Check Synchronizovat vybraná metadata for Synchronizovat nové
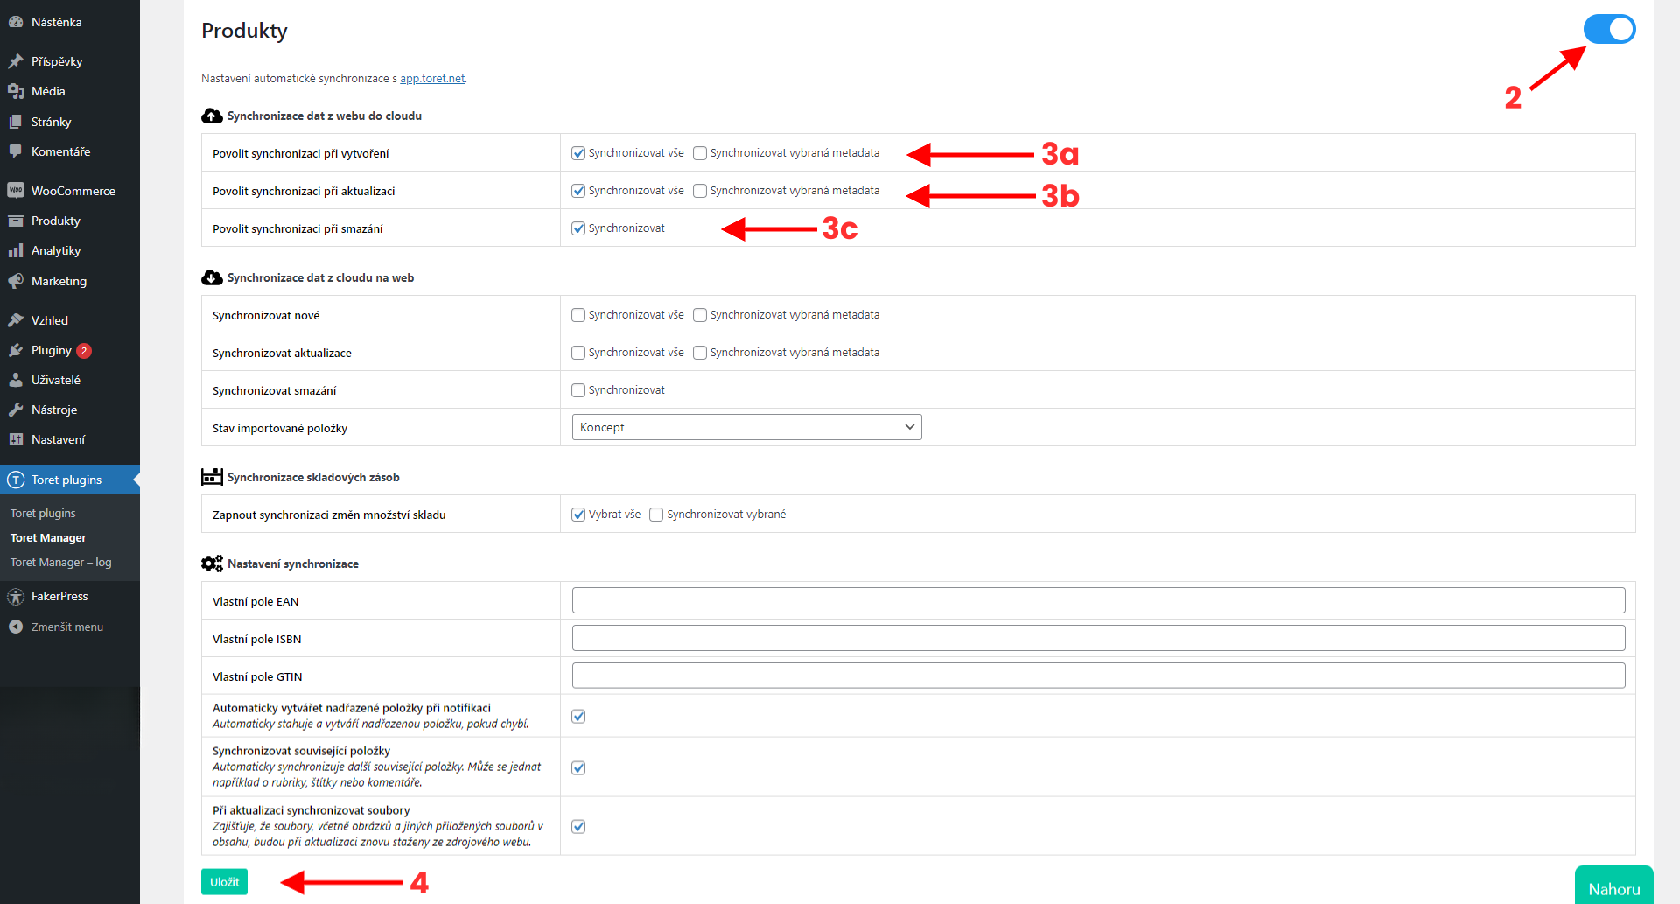 (x=700, y=315)
